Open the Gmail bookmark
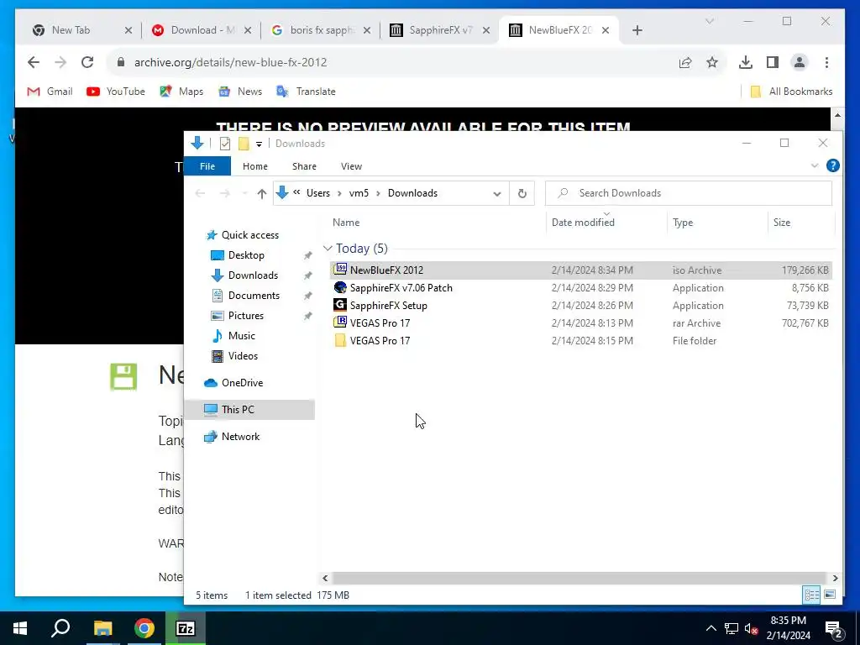Image resolution: width=860 pixels, height=645 pixels. (x=50, y=92)
